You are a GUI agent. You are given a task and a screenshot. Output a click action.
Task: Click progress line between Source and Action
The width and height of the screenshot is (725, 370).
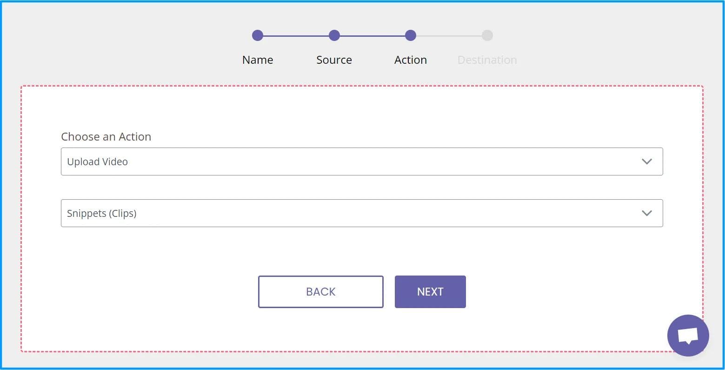(372, 35)
